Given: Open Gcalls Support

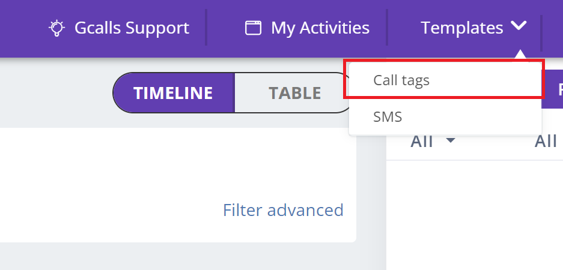Looking at the screenshot, I should [131, 28].
